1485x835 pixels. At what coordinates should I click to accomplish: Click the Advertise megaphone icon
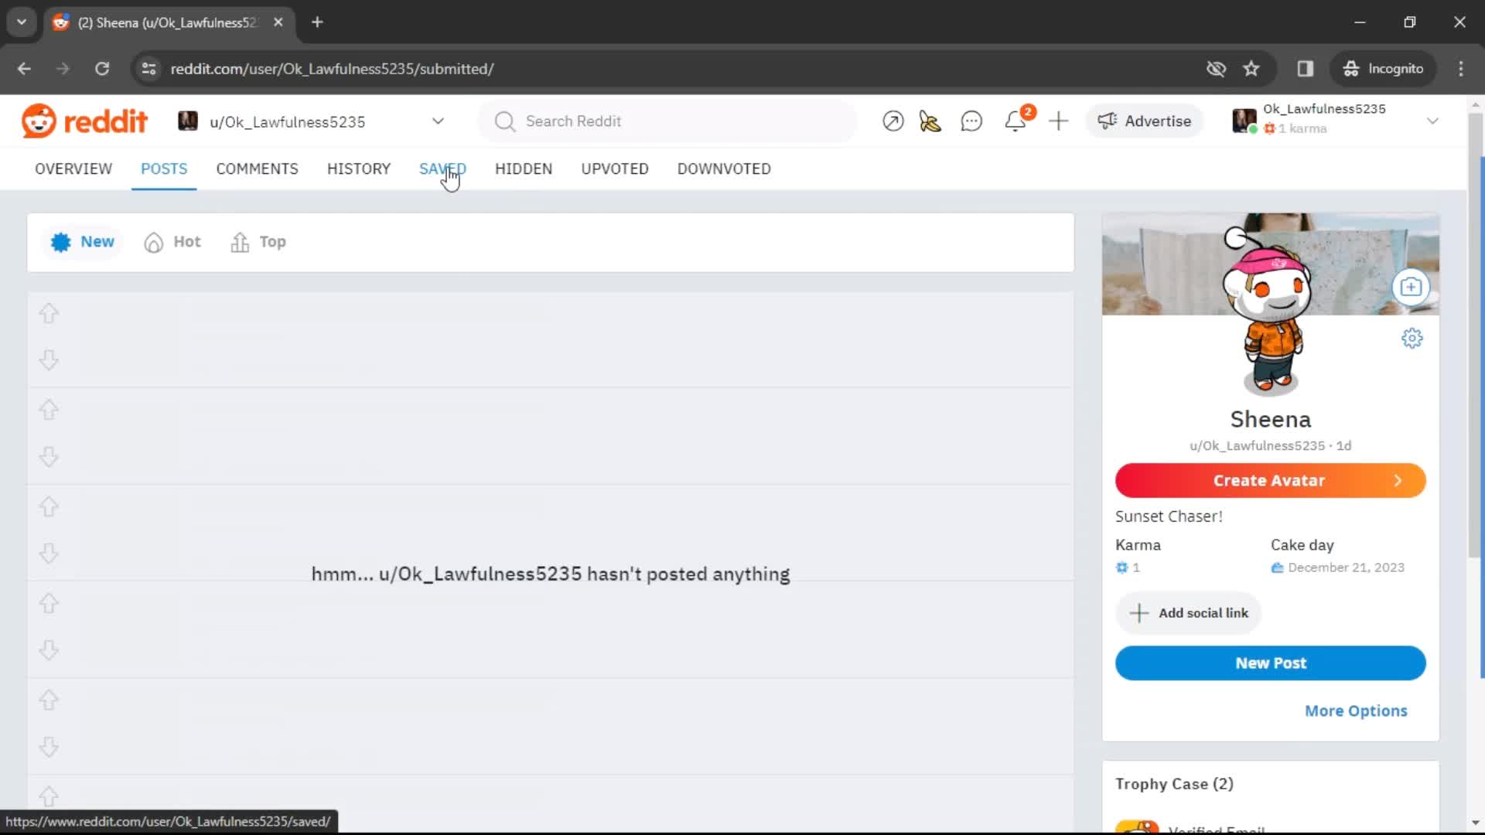[x=1105, y=121]
